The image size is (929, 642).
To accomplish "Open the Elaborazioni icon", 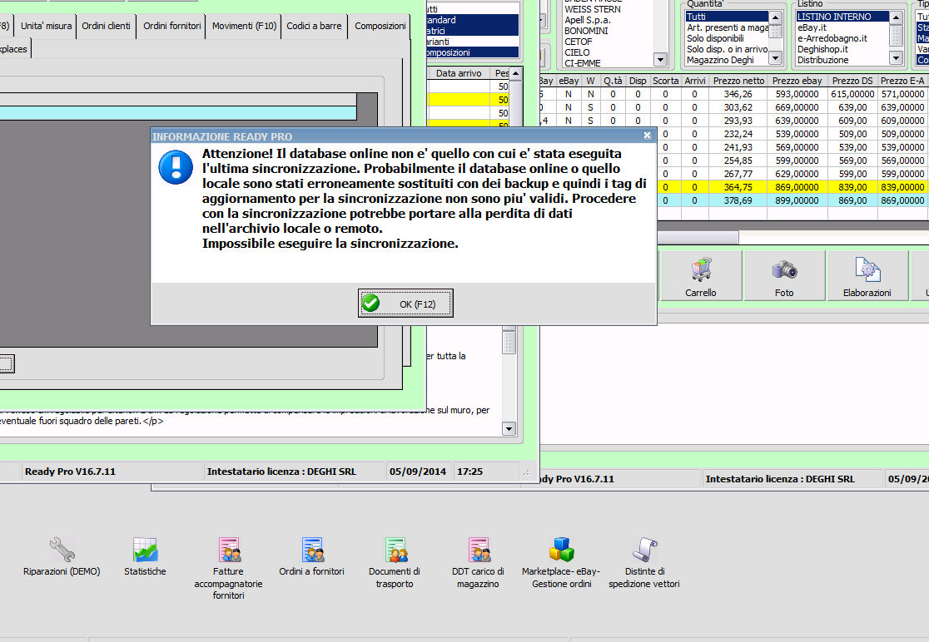I will click(x=867, y=274).
